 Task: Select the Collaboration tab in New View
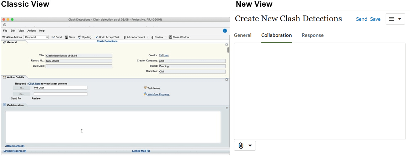coord(276,35)
